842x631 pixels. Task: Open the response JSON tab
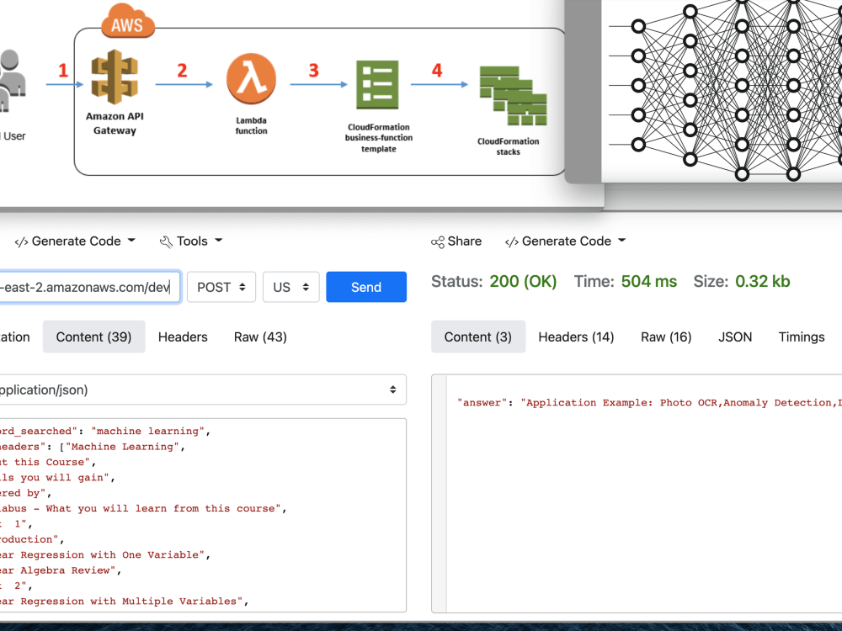[735, 337]
